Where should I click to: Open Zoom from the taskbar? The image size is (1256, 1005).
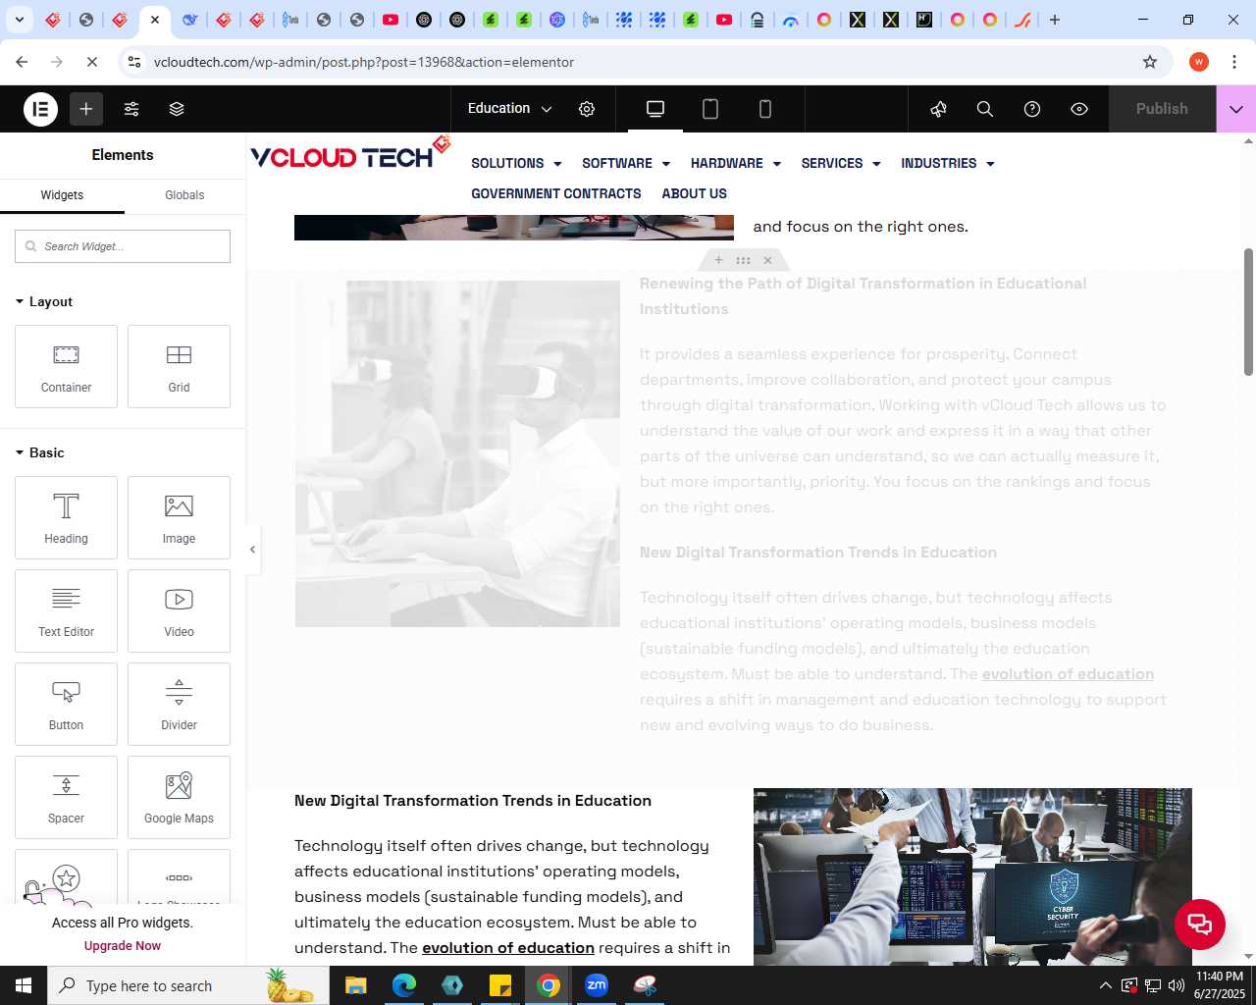click(597, 985)
